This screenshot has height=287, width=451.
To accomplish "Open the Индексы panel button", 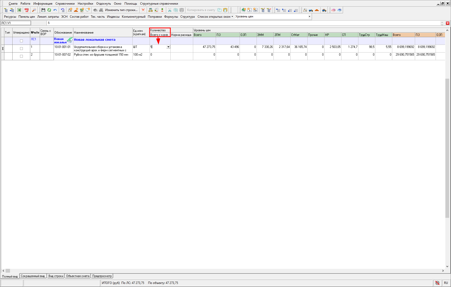I will 113,17.
